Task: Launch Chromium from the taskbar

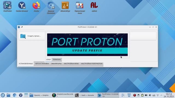Action: [14, 95]
